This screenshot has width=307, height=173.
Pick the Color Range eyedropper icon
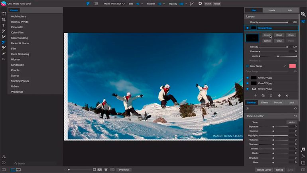(x=285, y=66)
